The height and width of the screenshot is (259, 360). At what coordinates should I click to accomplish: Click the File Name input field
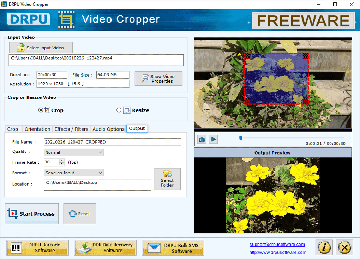pyautogui.click(x=112, y=142)
